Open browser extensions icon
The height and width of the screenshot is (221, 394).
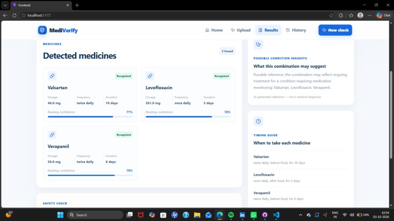pyautogui.click(x=341, y=15)
